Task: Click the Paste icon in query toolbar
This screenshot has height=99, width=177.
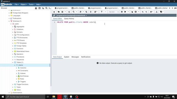Action: [86, 12]
